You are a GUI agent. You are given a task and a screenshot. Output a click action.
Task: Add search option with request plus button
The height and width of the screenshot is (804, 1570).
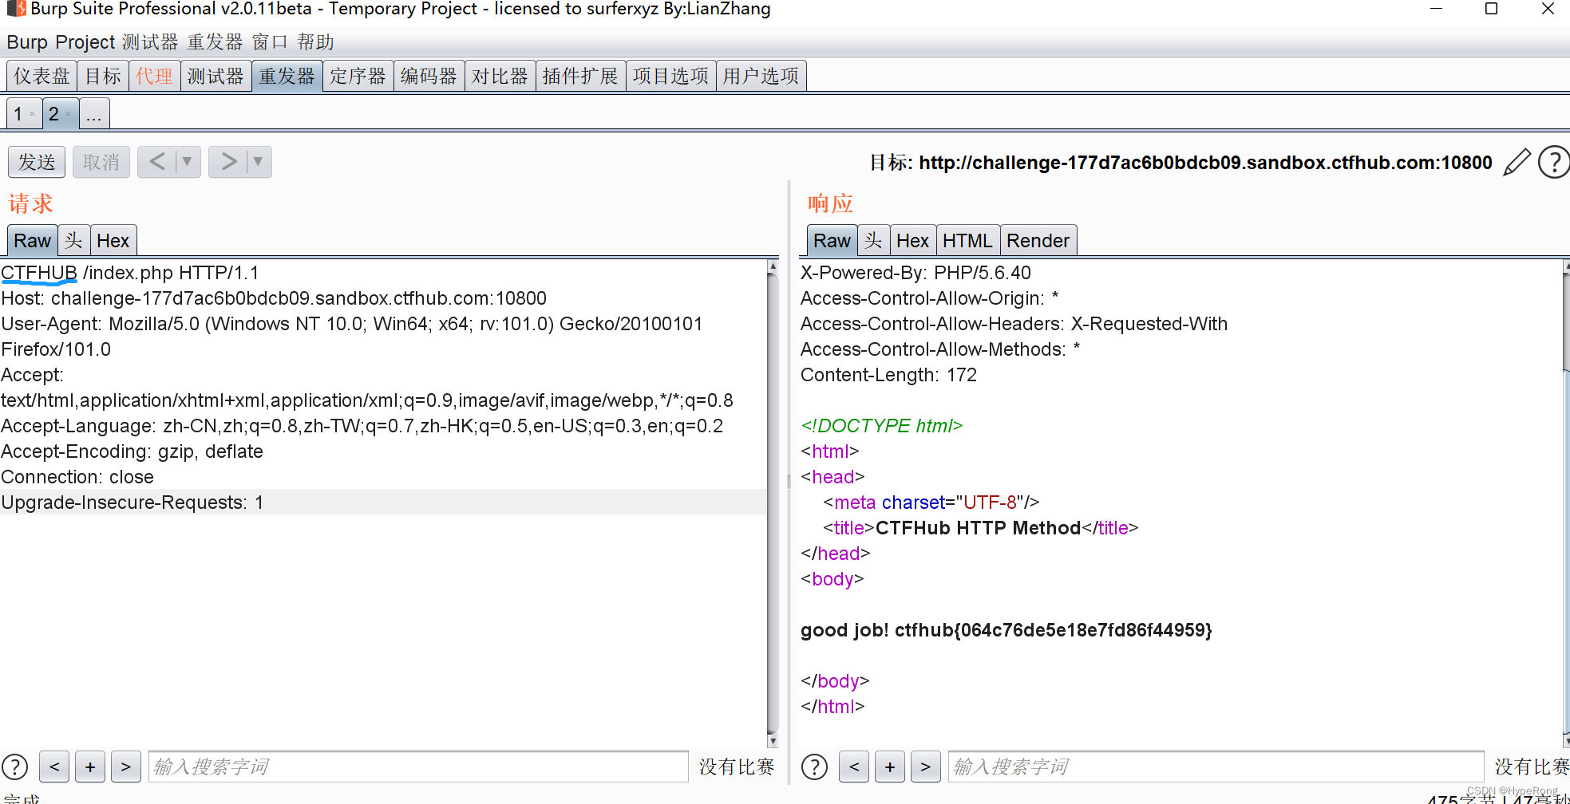pyautogui.click(x=90, y=767)
